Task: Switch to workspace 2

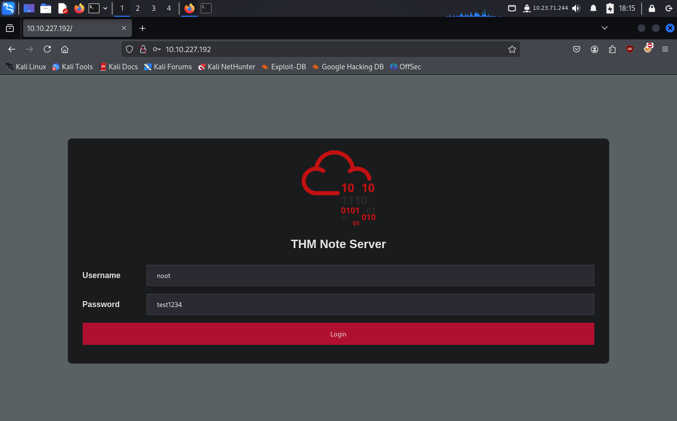Action: [138, 8]
